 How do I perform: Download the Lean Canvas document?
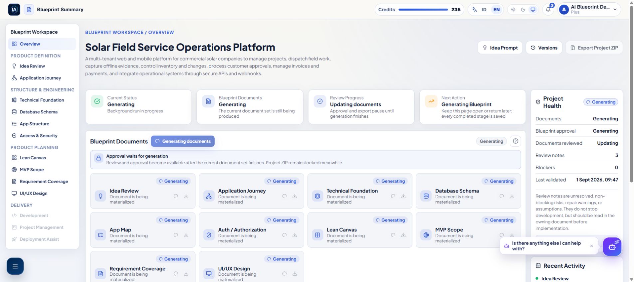[x=403, y=235]
